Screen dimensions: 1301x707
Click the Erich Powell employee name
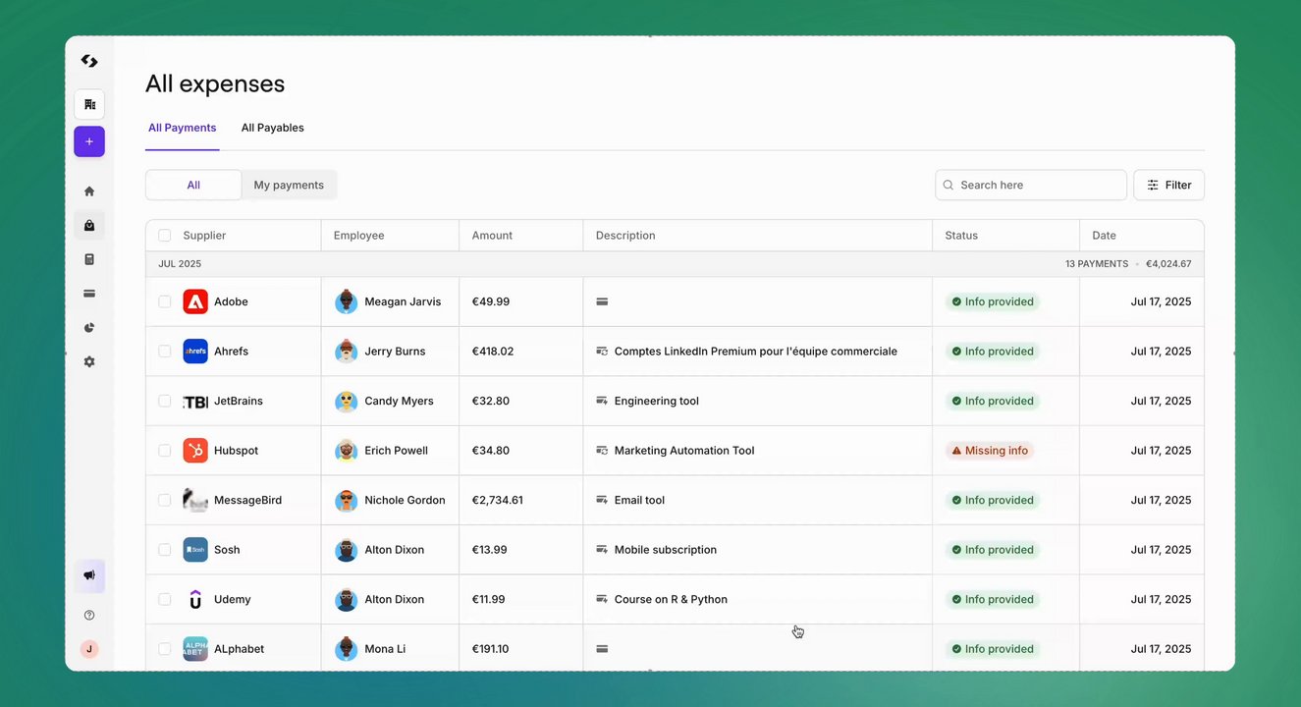point(396,451)
